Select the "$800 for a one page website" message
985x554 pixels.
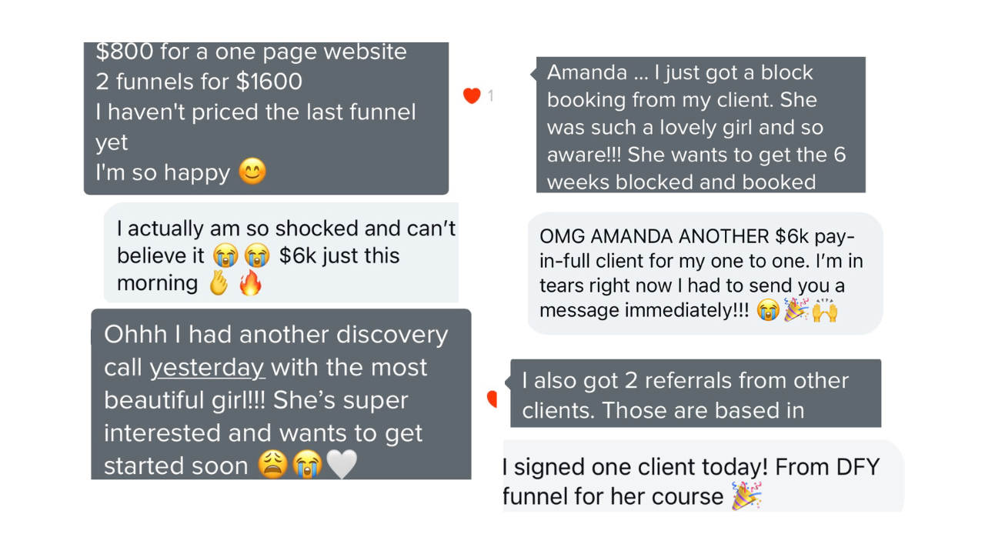click(x=266, y=118)
